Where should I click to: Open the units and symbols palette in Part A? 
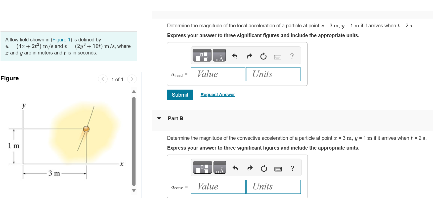[x=219, y=55]
